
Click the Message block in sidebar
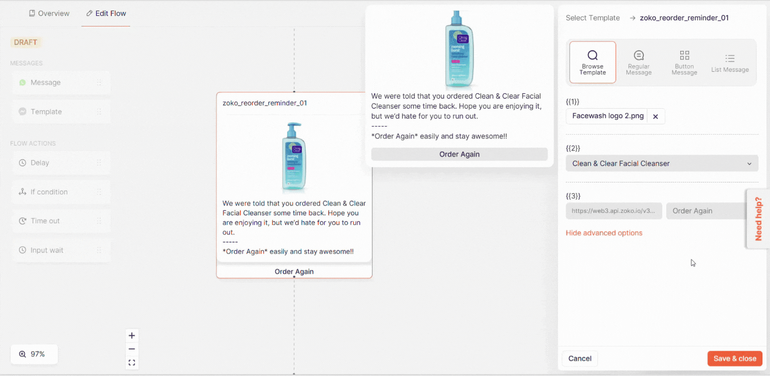tap(61, 83)
